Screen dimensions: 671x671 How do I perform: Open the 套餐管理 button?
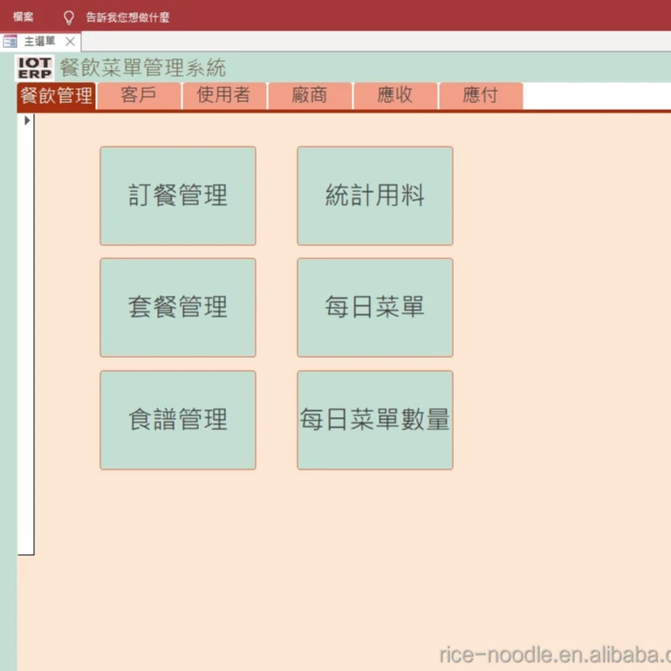(x=178, y=308)
